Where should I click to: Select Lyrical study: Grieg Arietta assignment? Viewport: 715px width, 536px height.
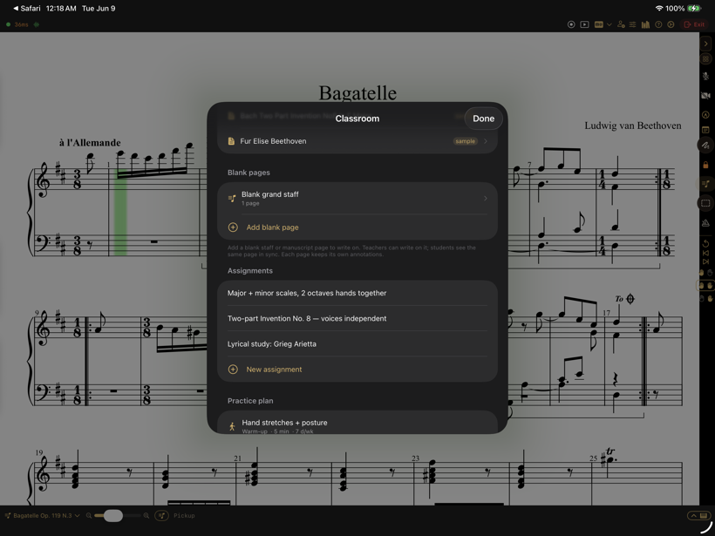click(x=357, y=344)
